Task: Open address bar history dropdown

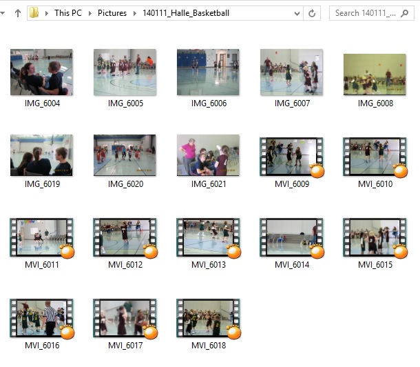Action: (297, 13)
